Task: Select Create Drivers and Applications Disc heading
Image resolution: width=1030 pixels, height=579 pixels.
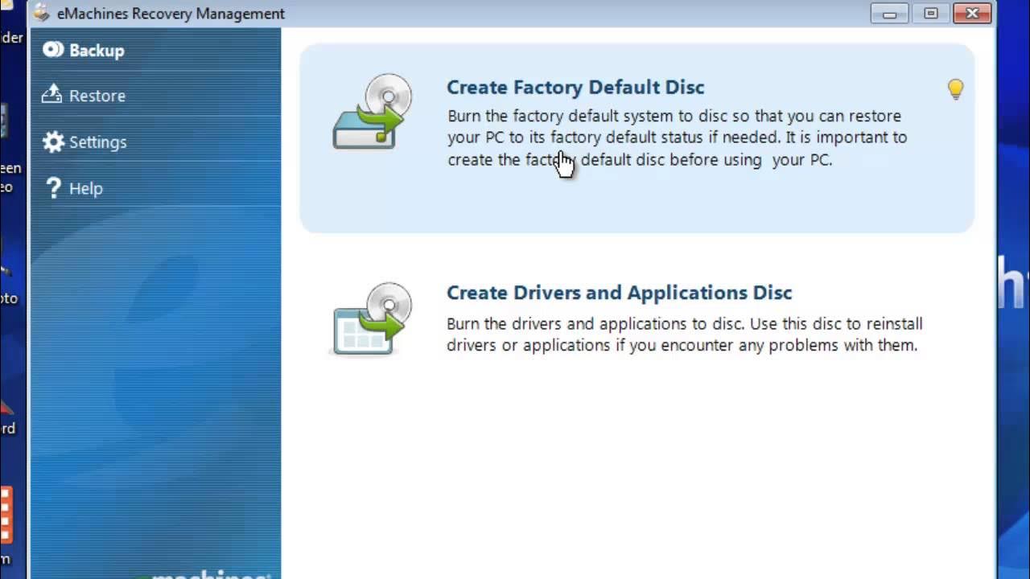Action: 620,292
